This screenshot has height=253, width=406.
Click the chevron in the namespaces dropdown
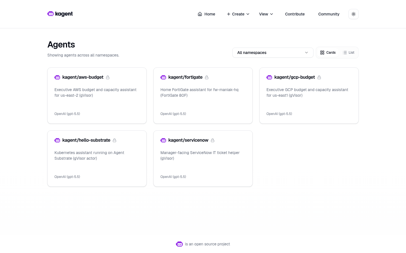tap(306, 53)
